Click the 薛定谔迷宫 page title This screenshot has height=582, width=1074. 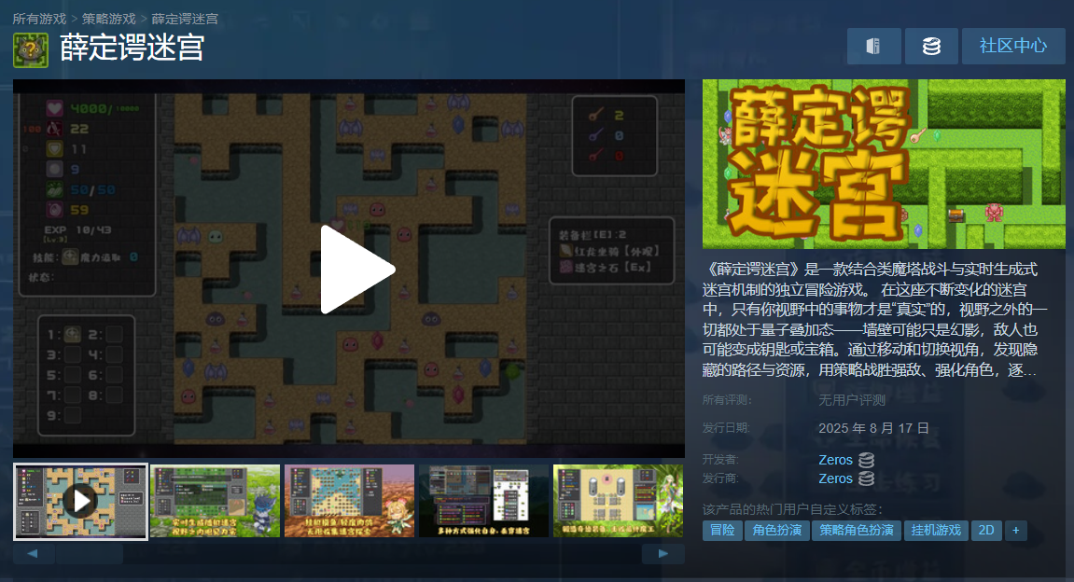pyautogui.click(x=133, y=48)
